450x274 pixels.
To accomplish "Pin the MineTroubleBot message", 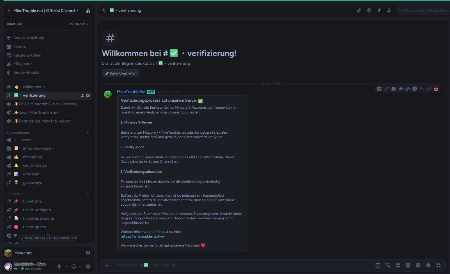I will [401, 89].
